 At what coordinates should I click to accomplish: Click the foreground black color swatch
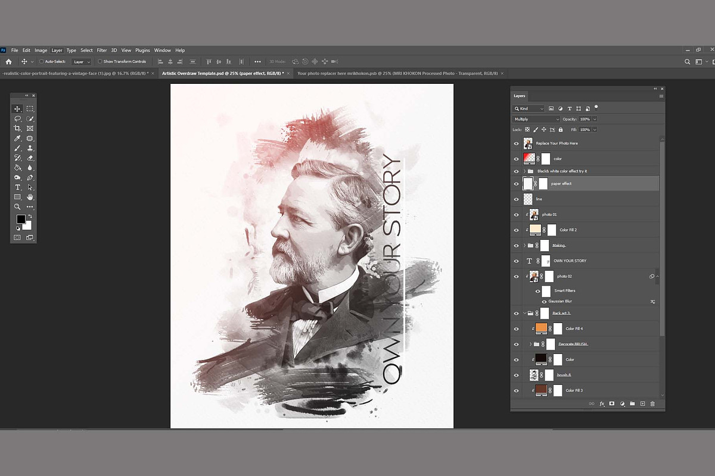(x=20, y=220)
